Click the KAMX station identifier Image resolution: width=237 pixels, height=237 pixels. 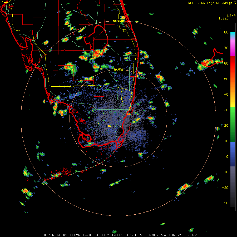pyautogui.click(x=154, y=235)
